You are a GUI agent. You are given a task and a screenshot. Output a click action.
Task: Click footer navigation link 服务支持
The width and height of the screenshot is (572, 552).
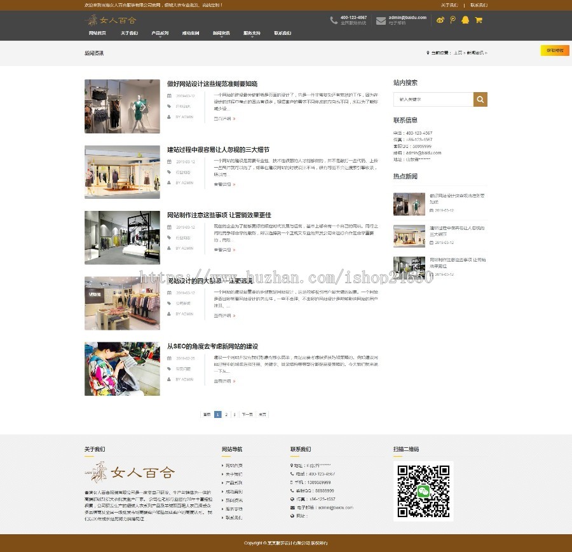(234, 509)
